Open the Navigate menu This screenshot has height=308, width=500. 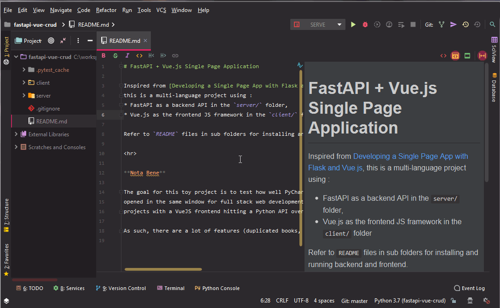(61, 10)
